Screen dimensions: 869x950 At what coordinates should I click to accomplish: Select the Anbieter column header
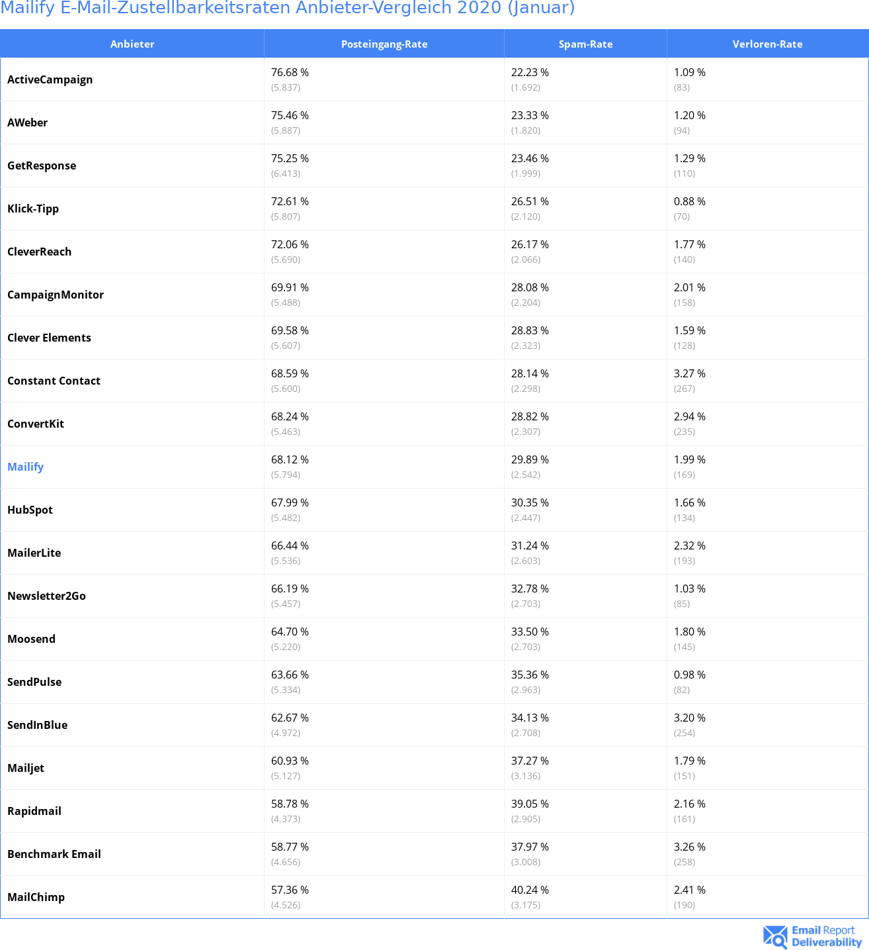point(132,44)
